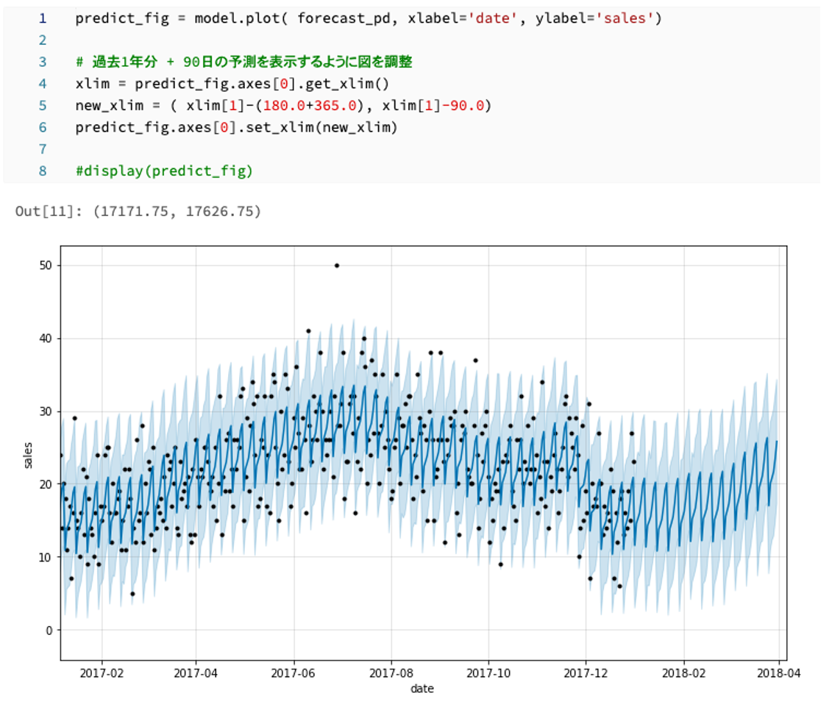Click the y-axis tick label 0
821x701 pixels.
click(x=48, y=630)
